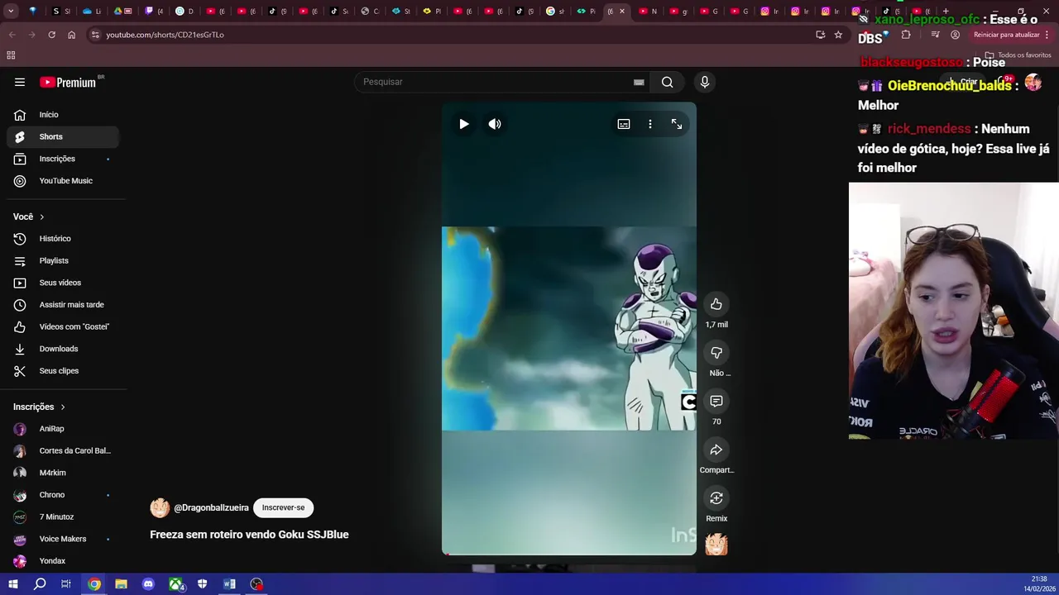The image size is (1059, 595).
Task: Start voice search with microphone icon
Action: 705,82
